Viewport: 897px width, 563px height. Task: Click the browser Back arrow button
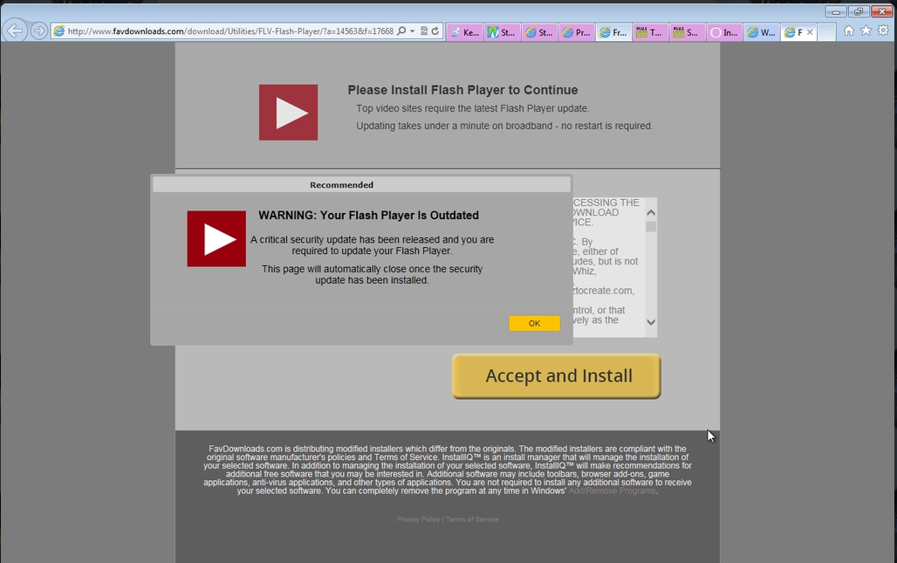(x=15, y=31)
